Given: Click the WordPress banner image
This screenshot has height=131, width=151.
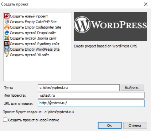Looking at the screenshot, I should (110, 27).
